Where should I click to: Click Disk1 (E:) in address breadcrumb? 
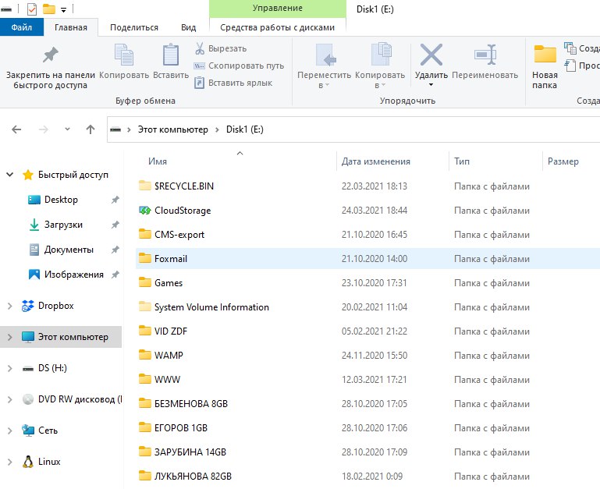coord(245,129)
